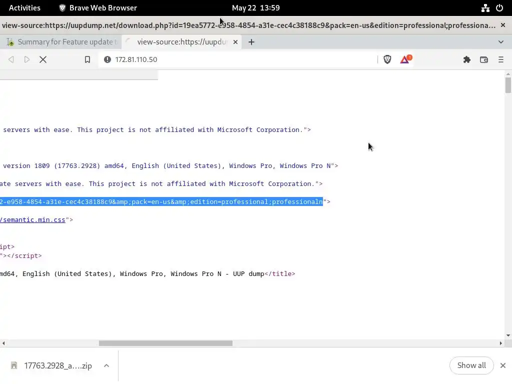512x384 pixels.
Task: Open the power menu icon in top bar
Action: (x=499, y=8)
